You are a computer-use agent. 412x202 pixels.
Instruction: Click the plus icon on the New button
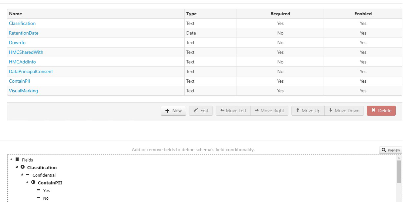pyautogui.click(x=167, y=111)
